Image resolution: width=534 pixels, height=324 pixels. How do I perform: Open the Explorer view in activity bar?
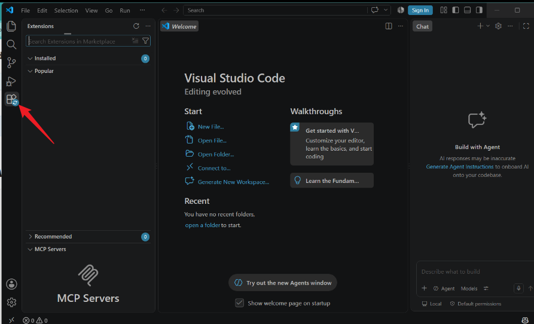coord(11,26)
